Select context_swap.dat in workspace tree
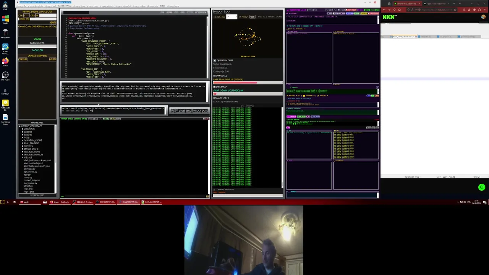489x275 pixels. 32,180
